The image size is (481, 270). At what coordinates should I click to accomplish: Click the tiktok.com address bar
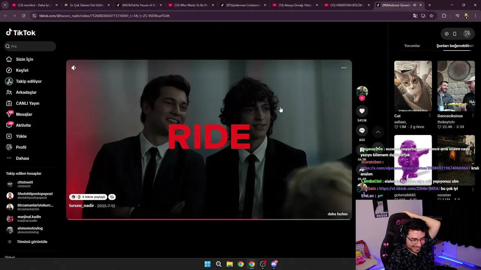(x=222, y=16)
